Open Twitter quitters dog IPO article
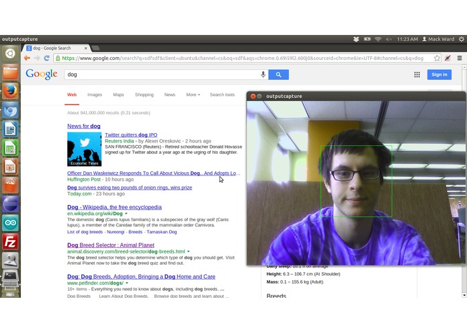 131,135
